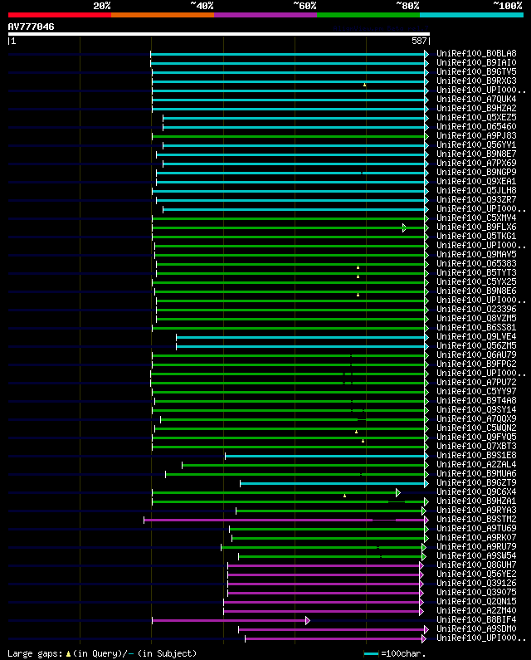Open hit UniRef100_B9GTV5

click(x=476, y=72)
